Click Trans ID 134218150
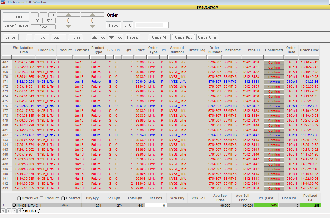This screenshot has height=218, width=330. pos(251,188)
